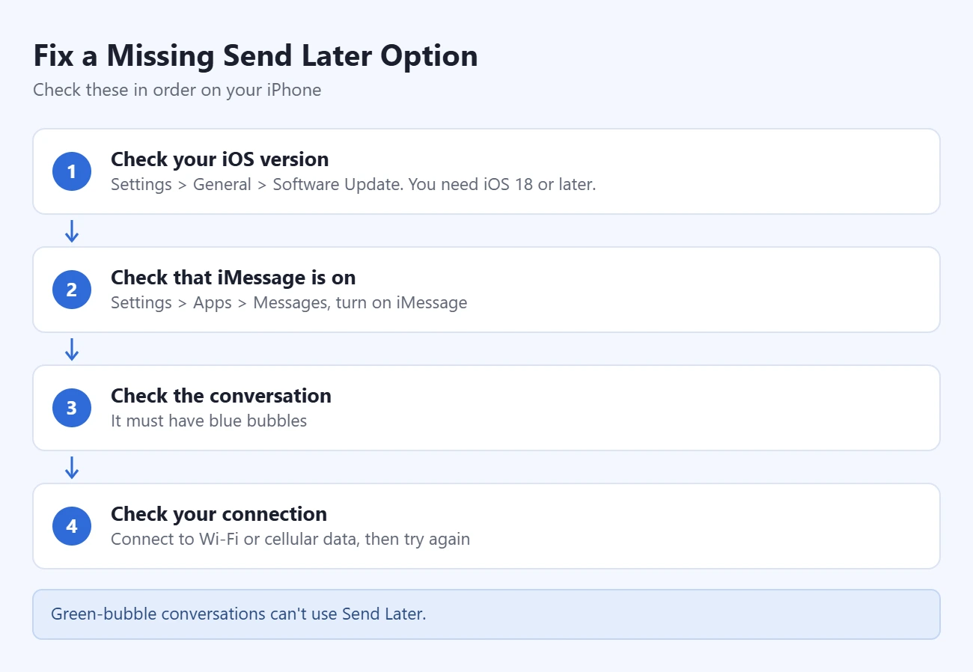The image size is (973, 672).
Task: Click 'Check these in order on your iPhone' subtitle
Action: pos(177,90)
